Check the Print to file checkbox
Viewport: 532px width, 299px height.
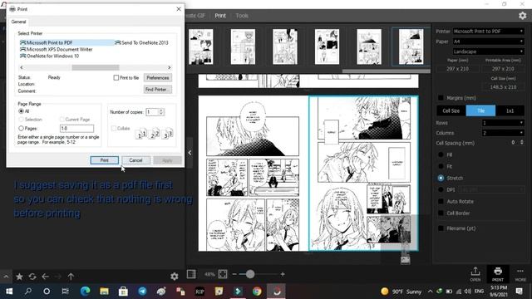[x=116, y=77]
